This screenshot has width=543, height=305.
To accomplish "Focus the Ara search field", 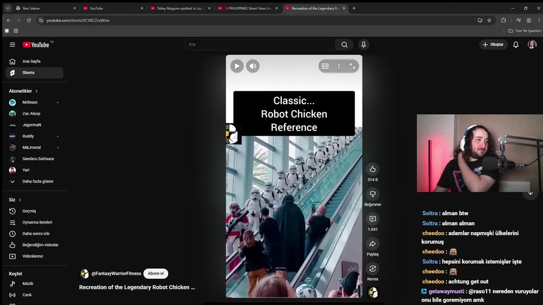I will pos(260,44).
